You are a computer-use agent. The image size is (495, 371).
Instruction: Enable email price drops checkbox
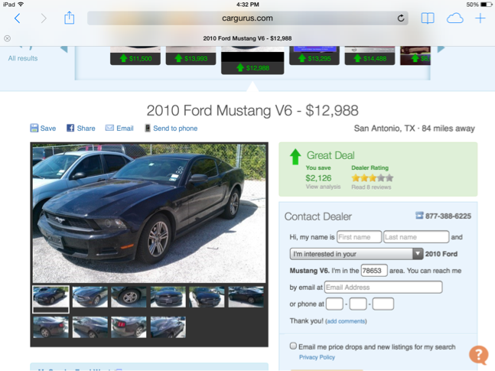tap(293, 347)
